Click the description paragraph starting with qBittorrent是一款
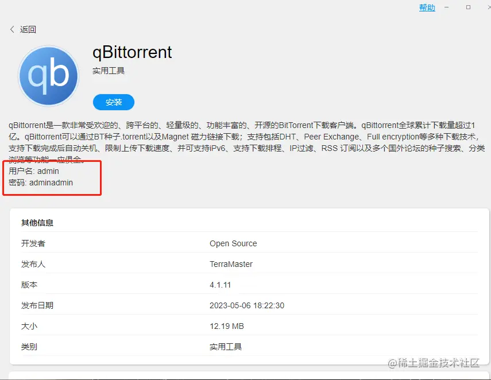Viewport: 491px width, 380px height. point(246,142)
